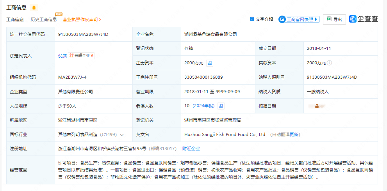This screenshot has height=191, width=387.
Task: Click the 2024年报 annual report link
Action: point(203,106)
